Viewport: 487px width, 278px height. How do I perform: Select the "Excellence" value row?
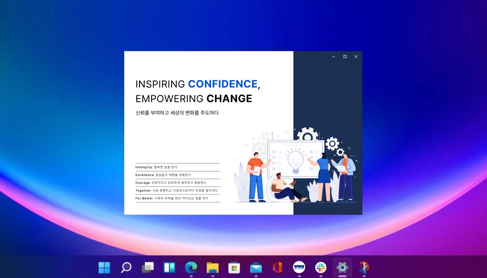point(178,175)
